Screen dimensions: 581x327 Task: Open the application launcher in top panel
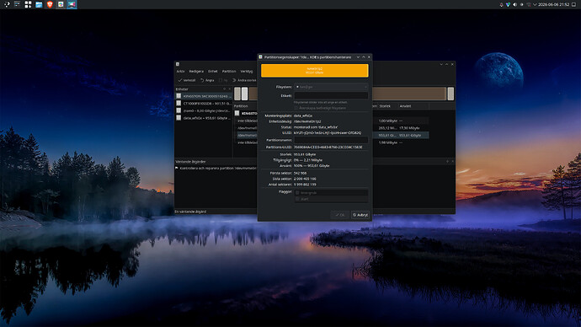[6, 4]
